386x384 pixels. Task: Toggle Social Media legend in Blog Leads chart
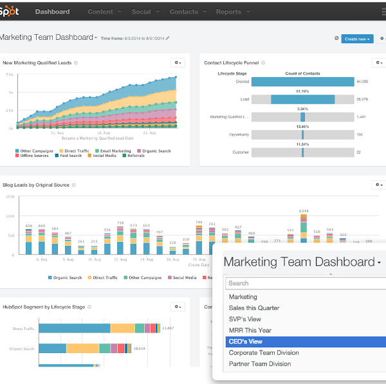[182, 278]
